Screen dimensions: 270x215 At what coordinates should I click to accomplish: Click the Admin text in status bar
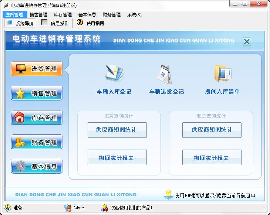pos(79,208)
